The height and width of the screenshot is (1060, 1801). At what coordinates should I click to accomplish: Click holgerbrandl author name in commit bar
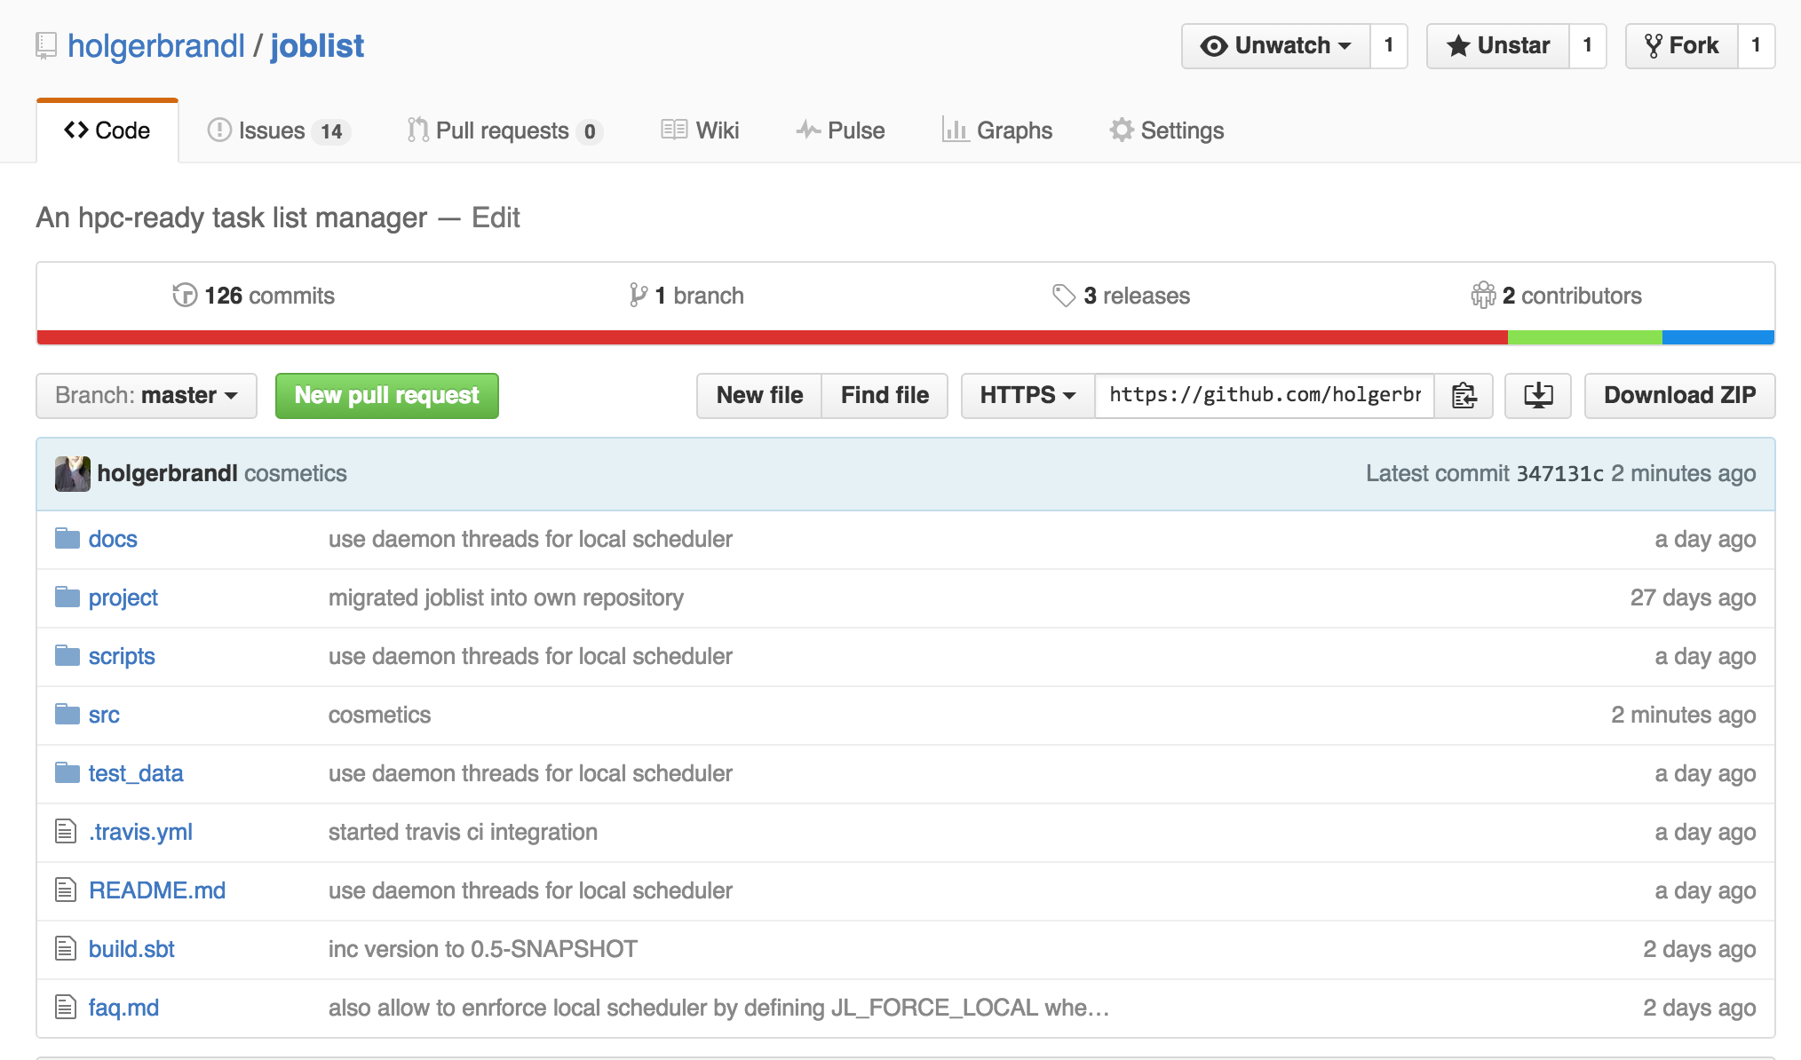coord(167,474)
